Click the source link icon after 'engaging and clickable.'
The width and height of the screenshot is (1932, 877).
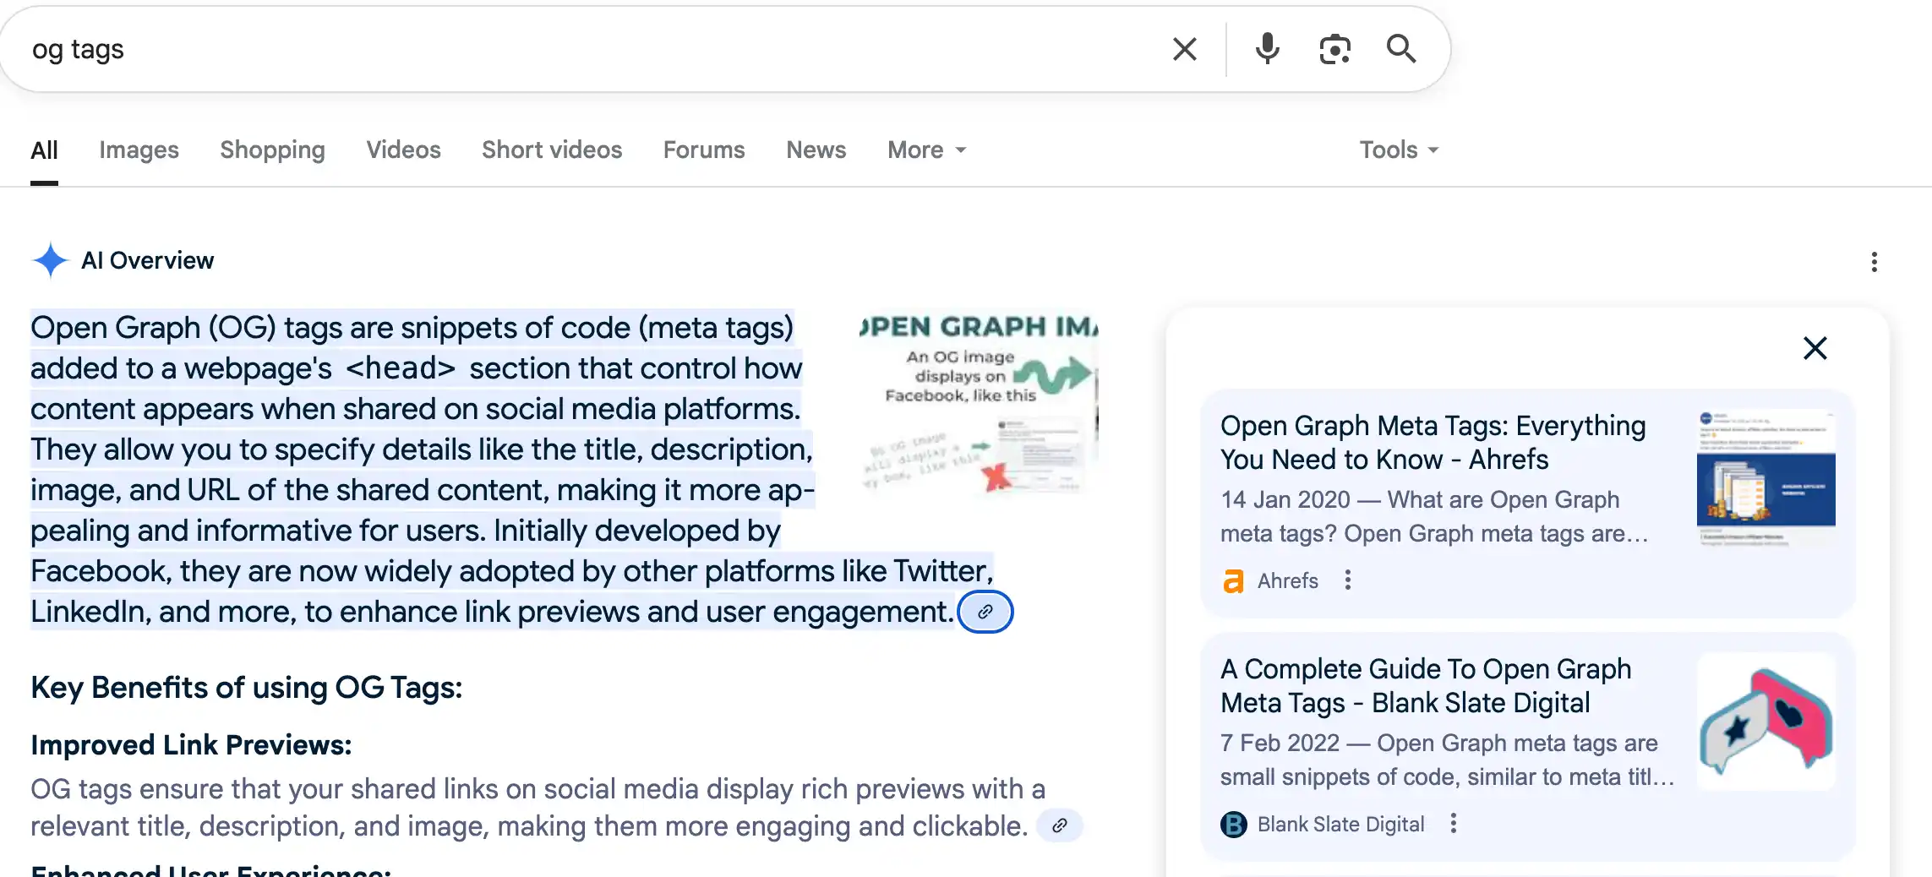(1059, 825)
